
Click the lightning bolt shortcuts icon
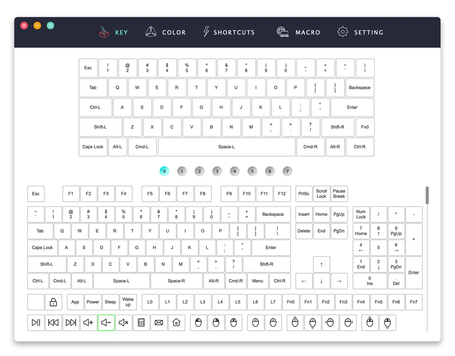(x=206, y=31)
